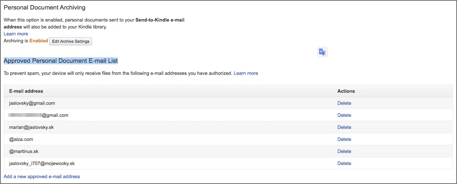The image size is (457, 184).
Task: Select the @martinus.sk row text
Action: coord(24,152)
